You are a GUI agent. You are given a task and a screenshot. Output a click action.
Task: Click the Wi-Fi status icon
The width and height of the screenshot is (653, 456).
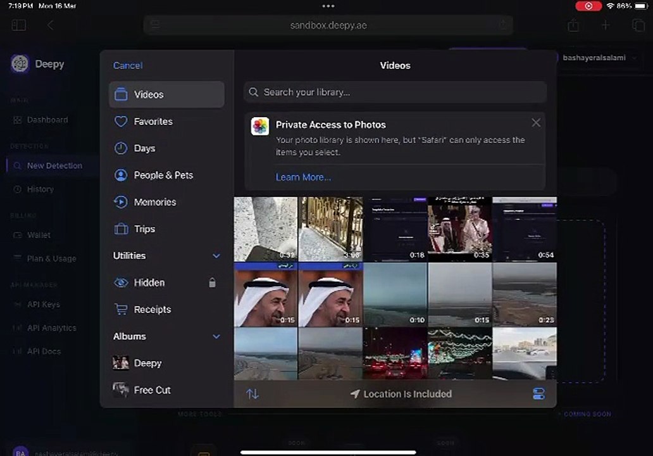(x=610, y=6)
